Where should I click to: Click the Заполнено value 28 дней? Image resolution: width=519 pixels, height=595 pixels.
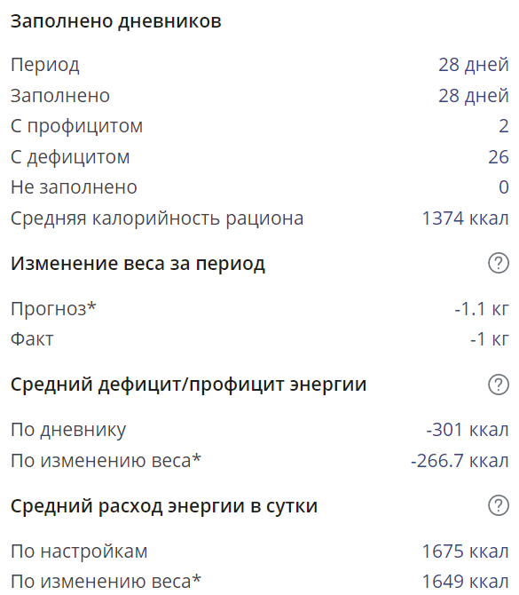click(474, 96)
